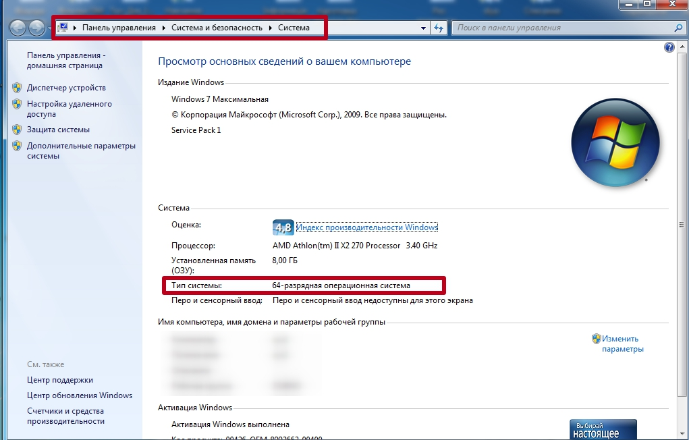
Task: Open help via the blue question mark icon
Action: click(x=669, y=47)
